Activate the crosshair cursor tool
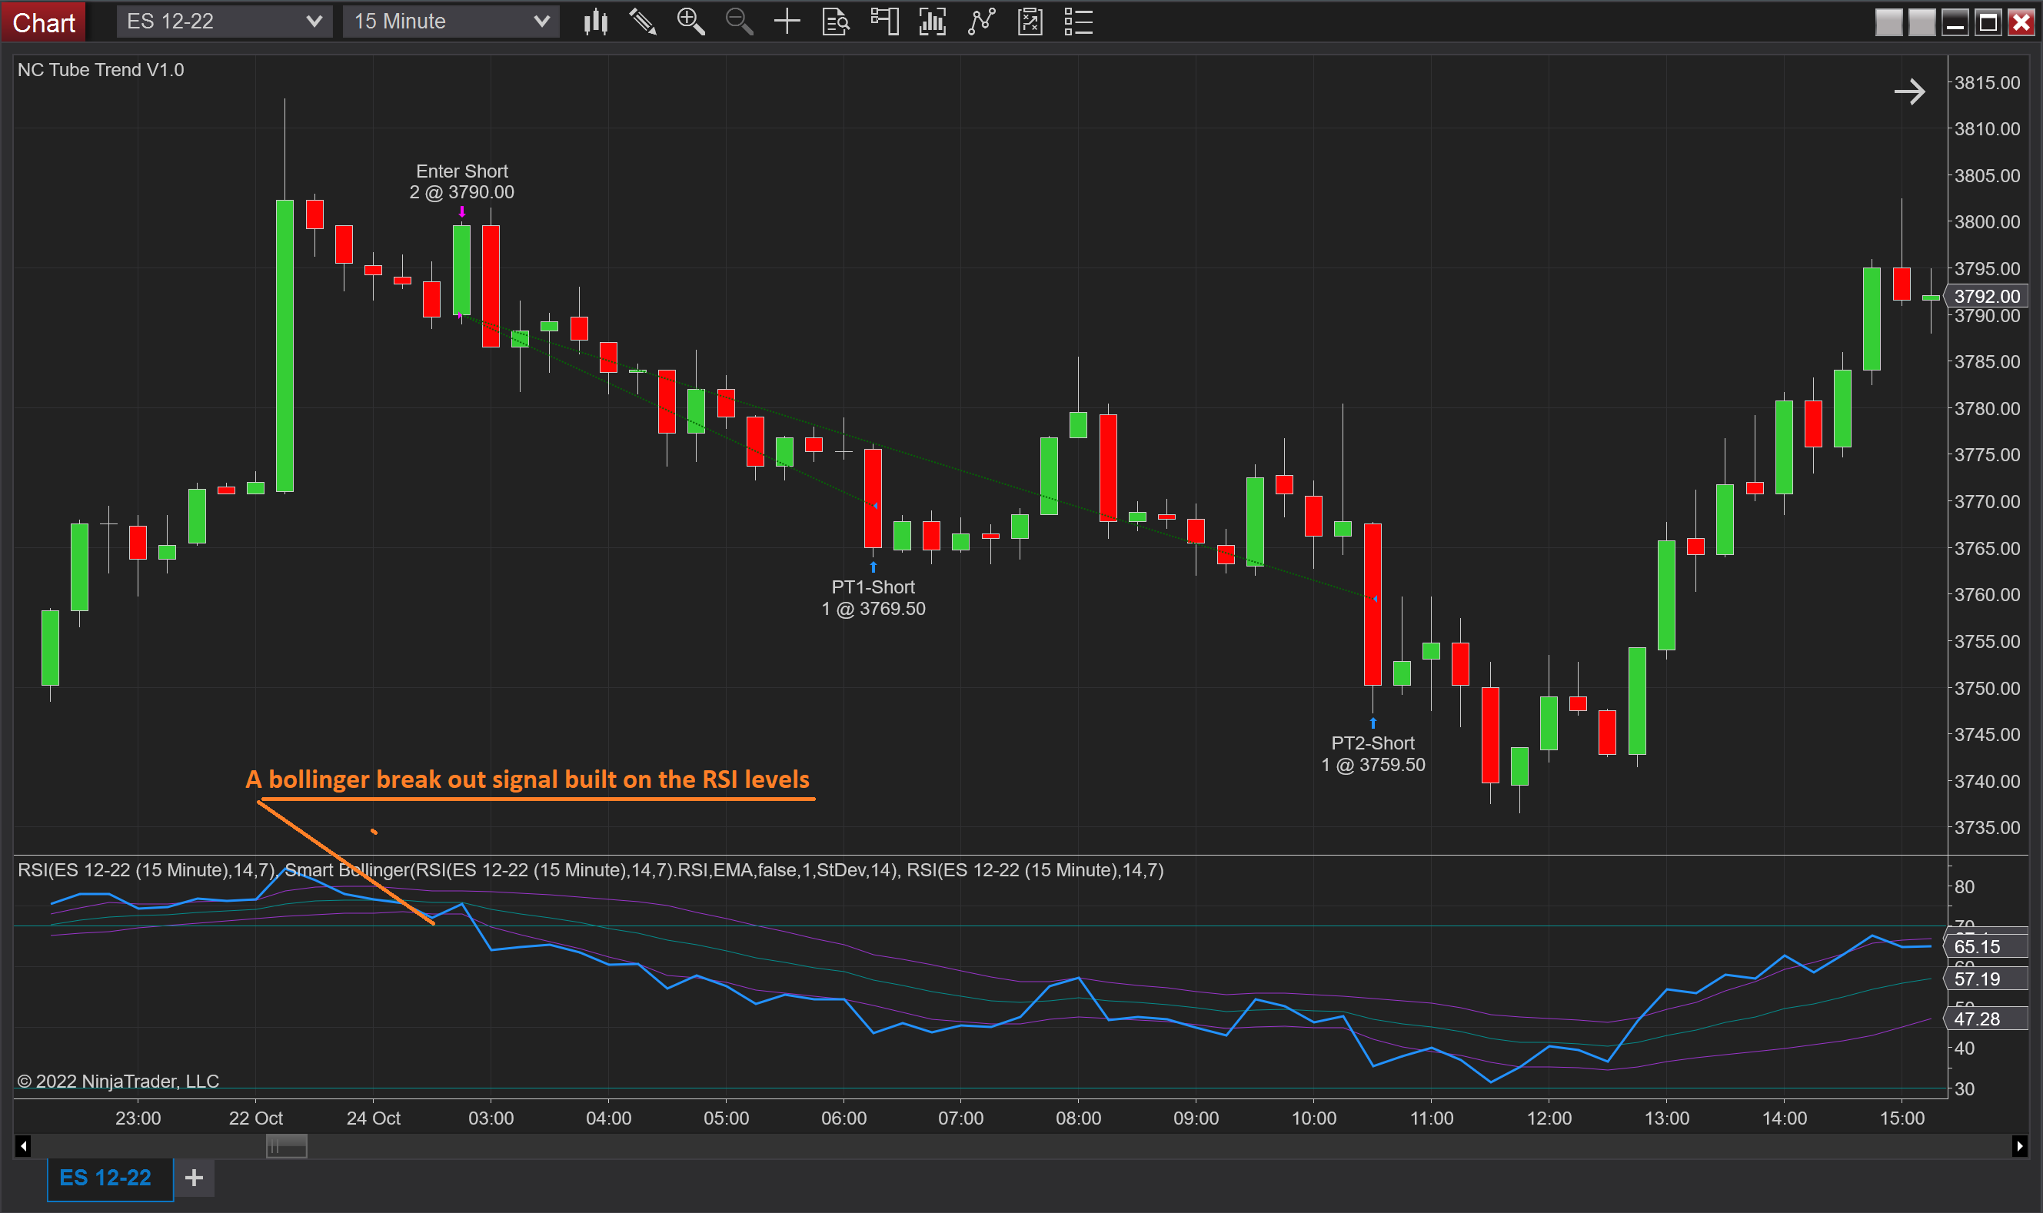The image size is (2043, 1213). pyautogui.click(x=787, y=22)
